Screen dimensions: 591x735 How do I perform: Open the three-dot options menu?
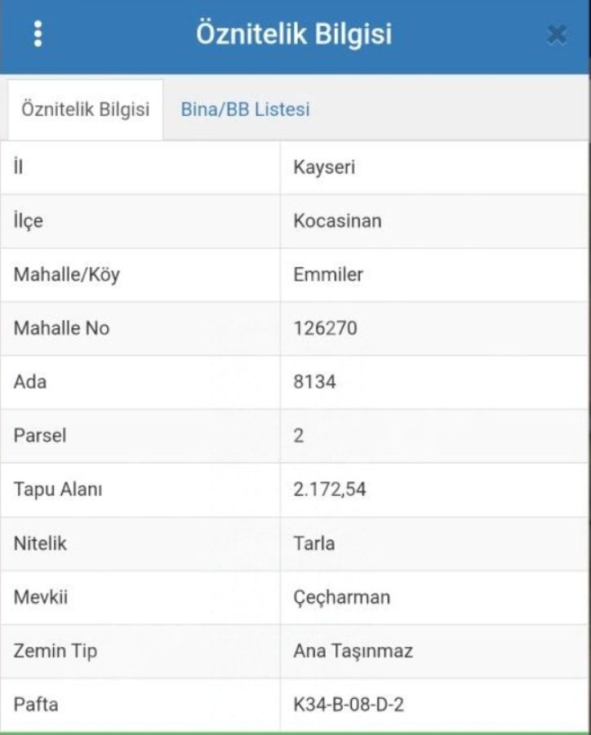pyautogui.click(x=38, y=34)
